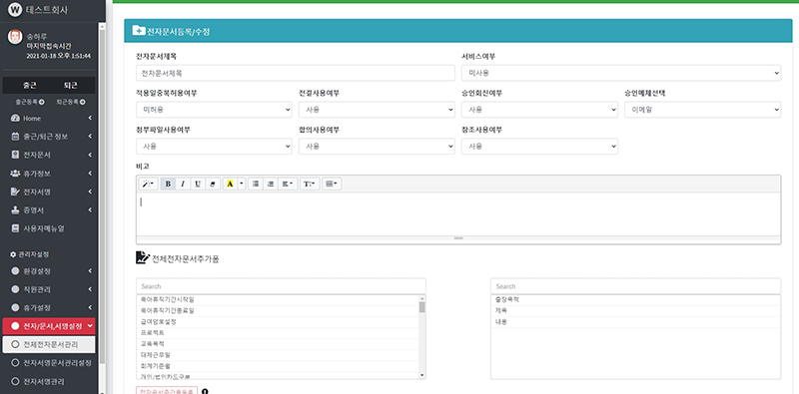The image size is (799, 394).
Task: Open the 적용일중복허용여부 dropdown
Action: [x=214, y=110]
